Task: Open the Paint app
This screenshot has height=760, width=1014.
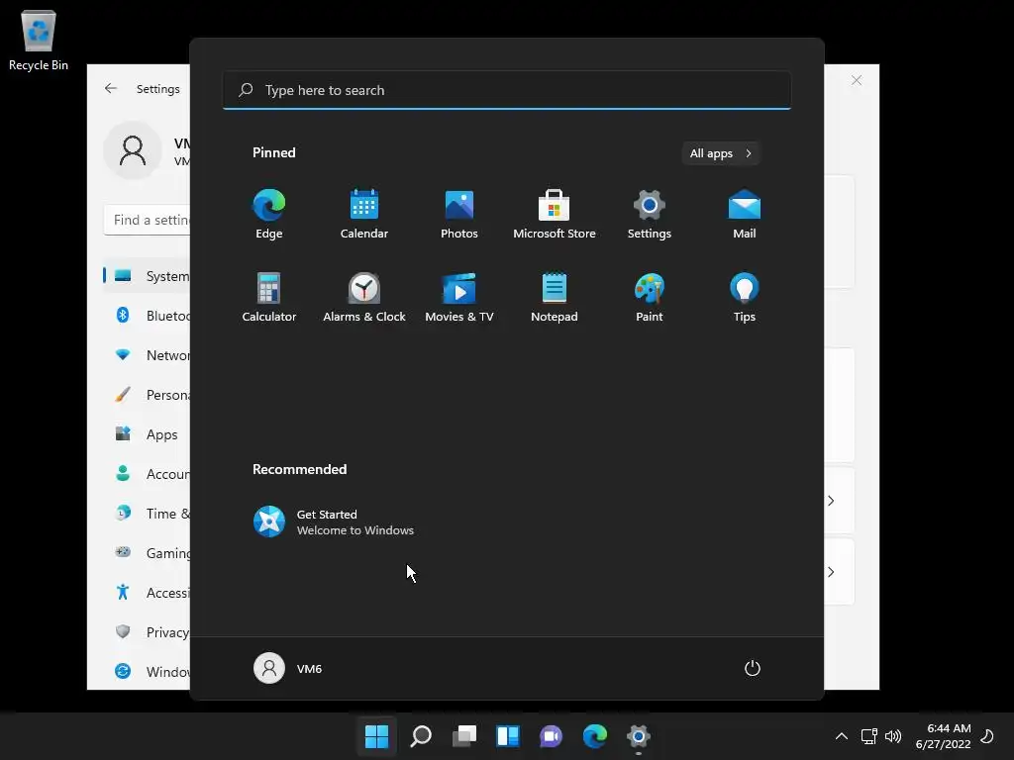Action: click(x=650, y=297)
